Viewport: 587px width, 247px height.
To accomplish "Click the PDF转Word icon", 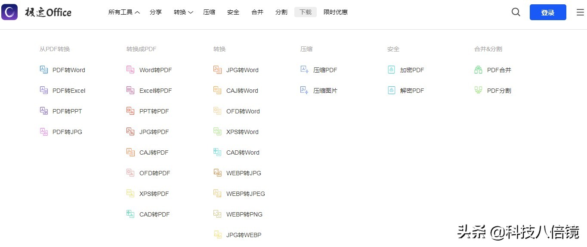I will (44, 70).
